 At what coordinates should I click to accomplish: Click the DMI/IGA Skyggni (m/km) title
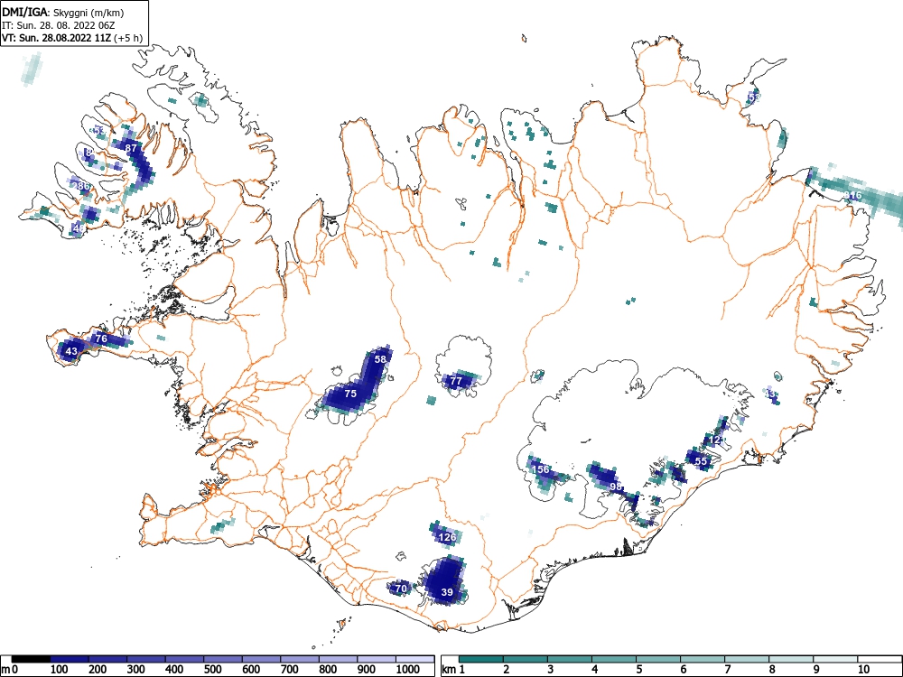click(63, 12)
